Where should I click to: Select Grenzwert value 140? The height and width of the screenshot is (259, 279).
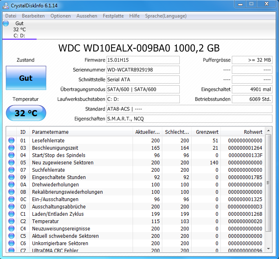click(214, 162)
